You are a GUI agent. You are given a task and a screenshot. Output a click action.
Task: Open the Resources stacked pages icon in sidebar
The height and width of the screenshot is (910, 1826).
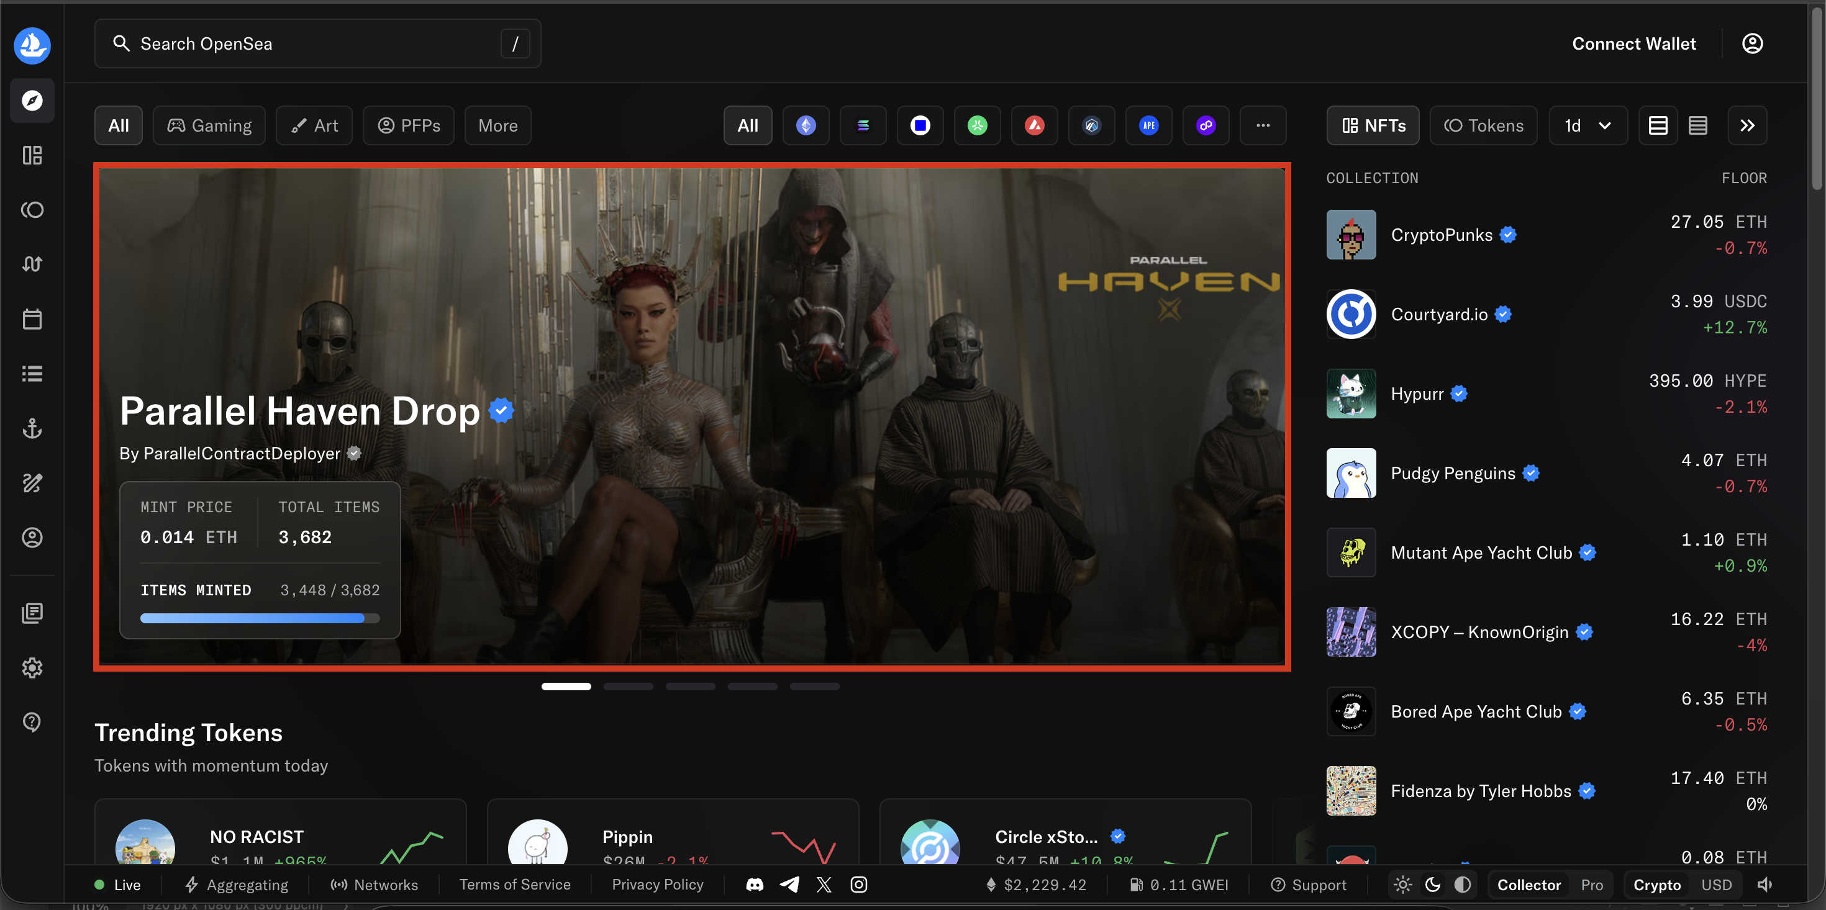tap(32, 613)
